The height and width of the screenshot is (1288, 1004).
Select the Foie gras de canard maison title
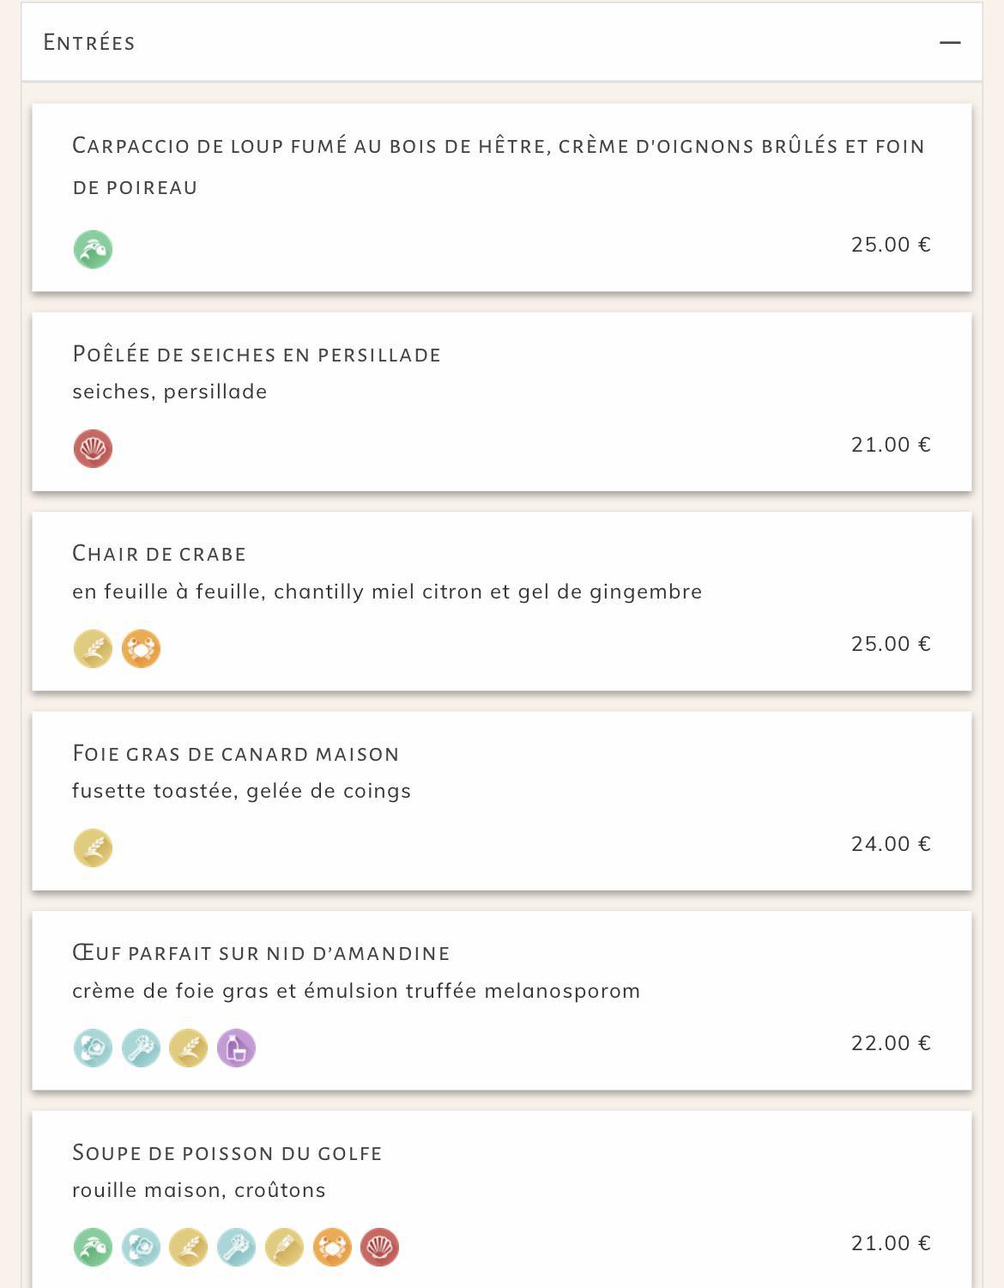[236, 753]
